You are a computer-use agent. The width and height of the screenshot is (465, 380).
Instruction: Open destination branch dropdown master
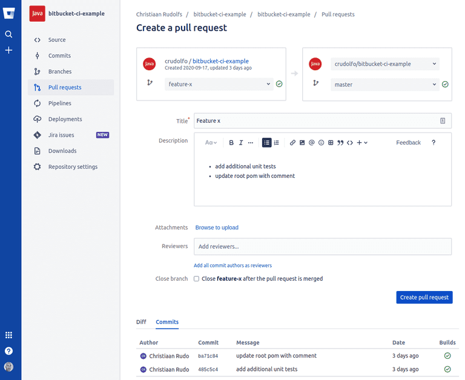[385, 85]
